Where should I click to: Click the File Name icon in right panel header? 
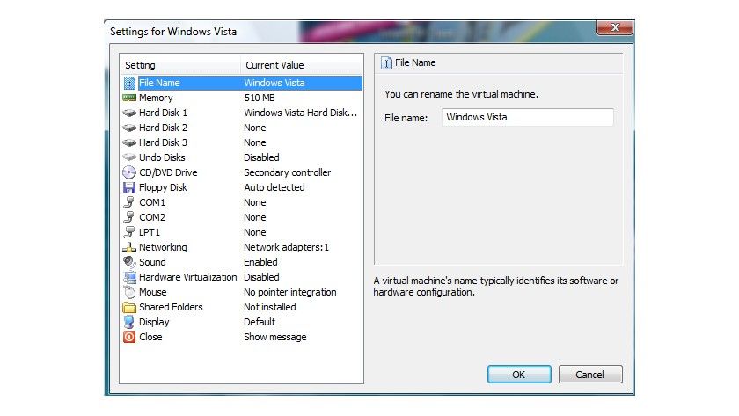pyautogui.click(x=386, y=63)
